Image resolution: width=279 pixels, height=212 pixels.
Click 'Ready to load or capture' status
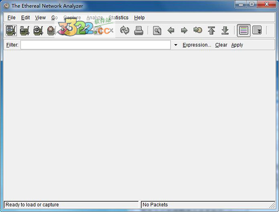point(32,205)
